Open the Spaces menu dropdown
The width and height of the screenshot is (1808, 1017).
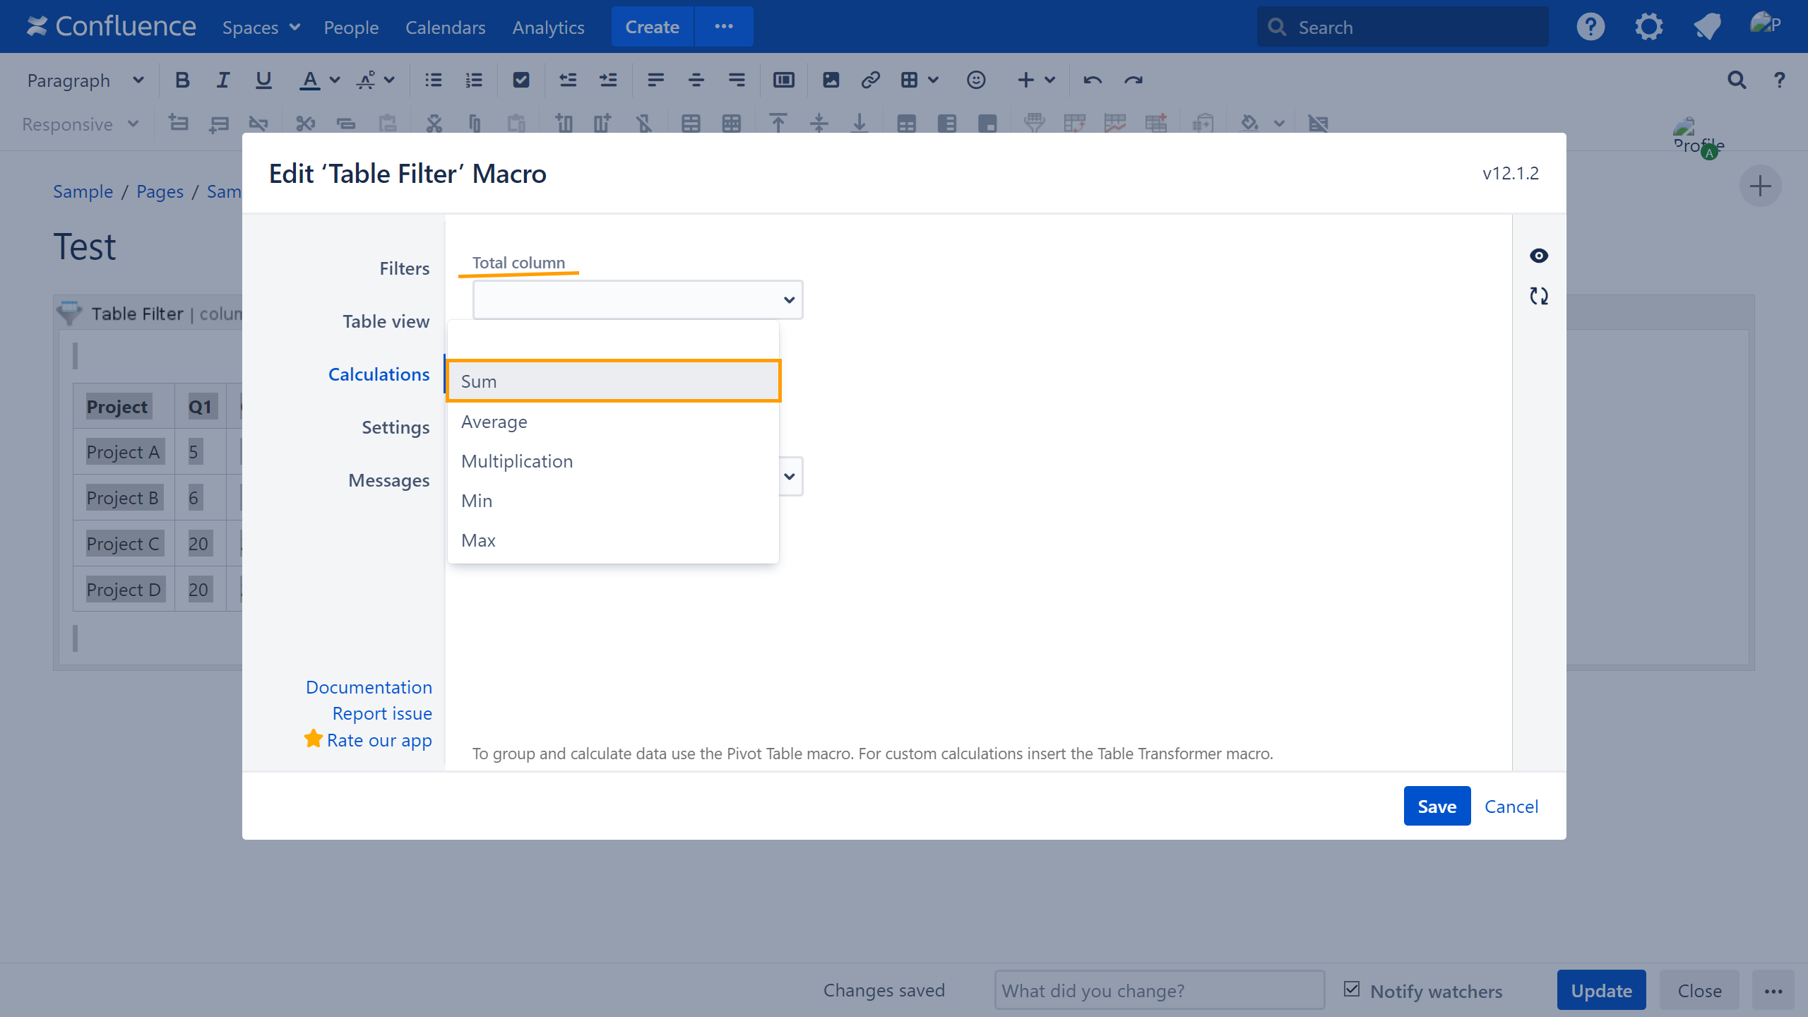point(261,28)
